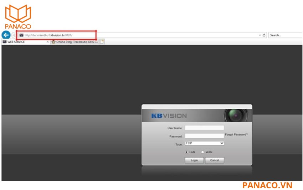
Task: Close the WEB SERVICE tab
Action: [x=47, y=42]
